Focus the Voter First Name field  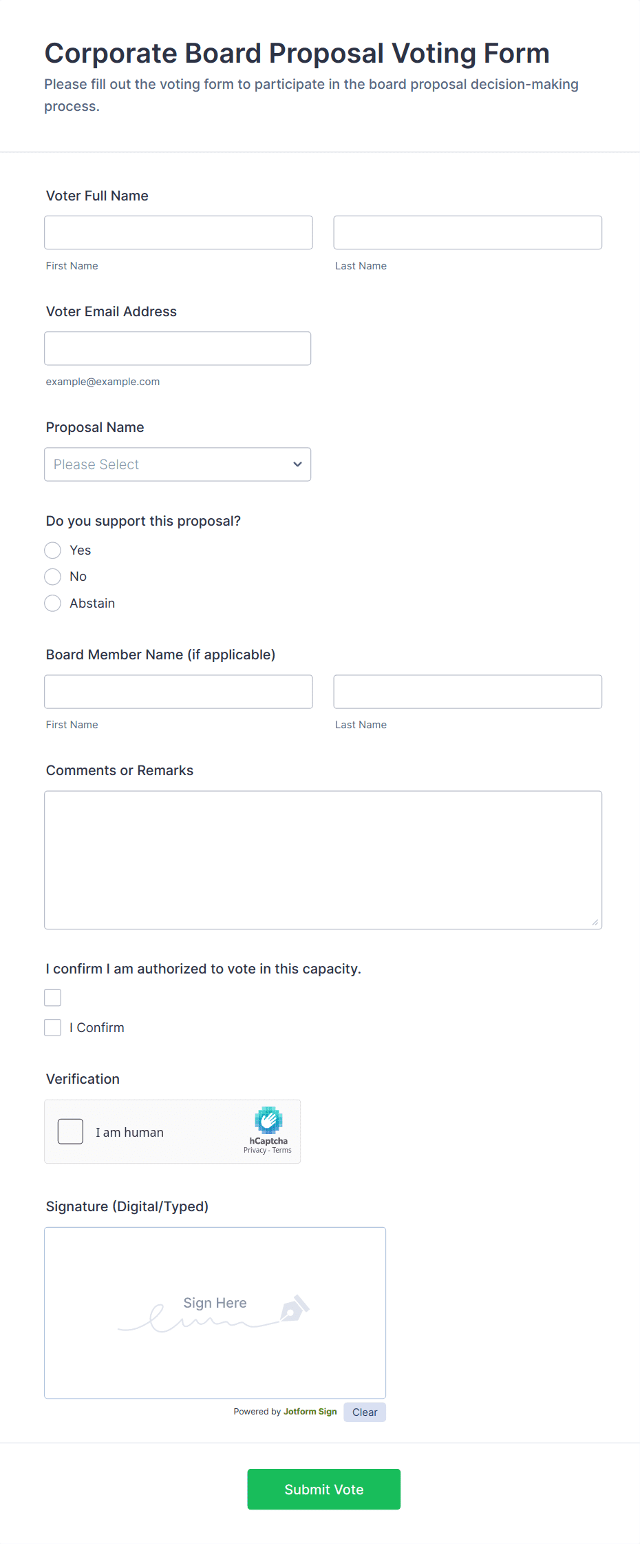pyautogui.click(x=178, y=232)
